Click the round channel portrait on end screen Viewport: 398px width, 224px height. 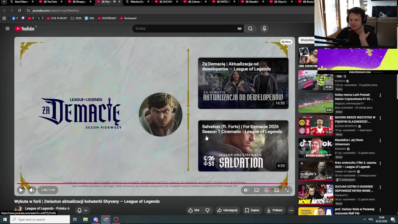click(160, 114)
